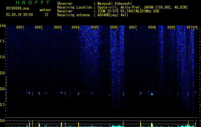Click time marker 0002
Image resolution: width=201 pixels, height=127 pixels.
point(39,27)
